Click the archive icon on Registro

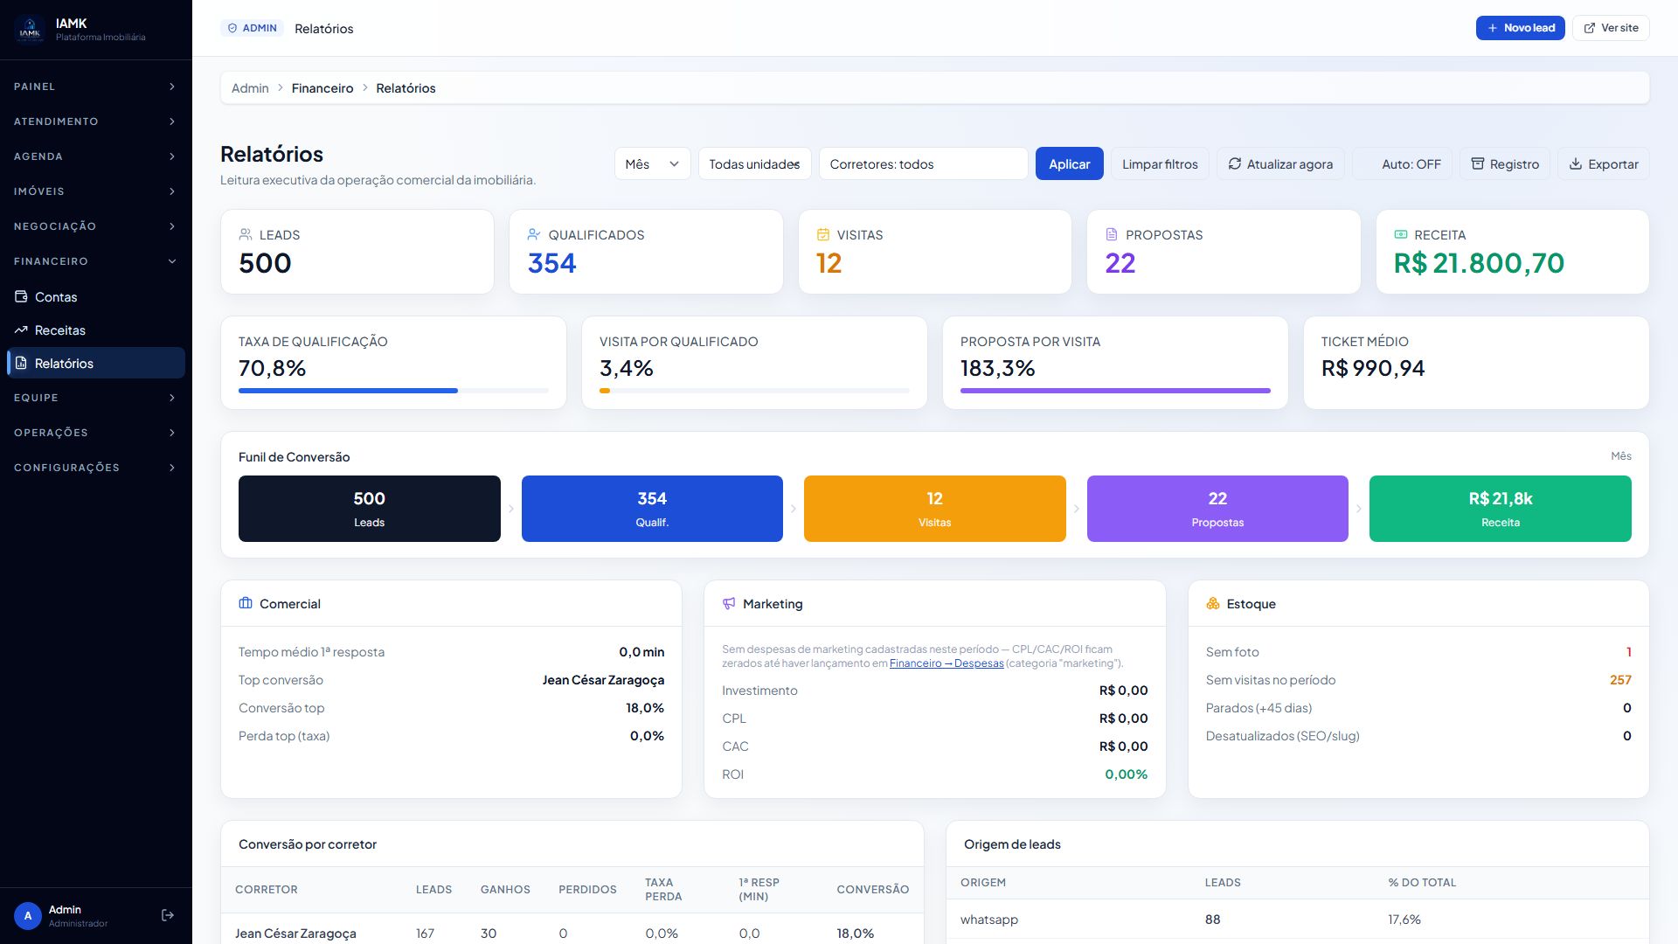[1478, 163]
